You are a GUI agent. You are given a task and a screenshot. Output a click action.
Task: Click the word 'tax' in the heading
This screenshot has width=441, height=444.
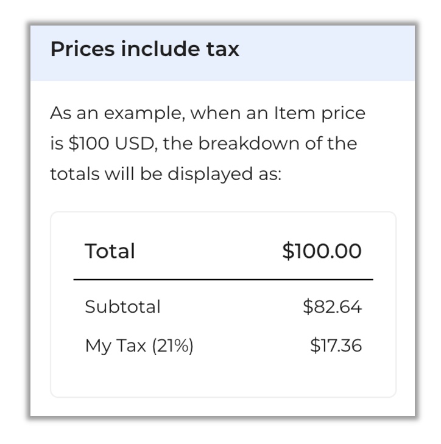222,49
